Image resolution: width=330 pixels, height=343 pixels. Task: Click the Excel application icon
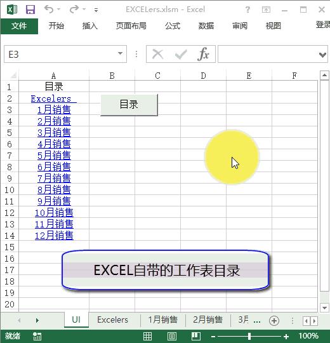pos(12,10)
